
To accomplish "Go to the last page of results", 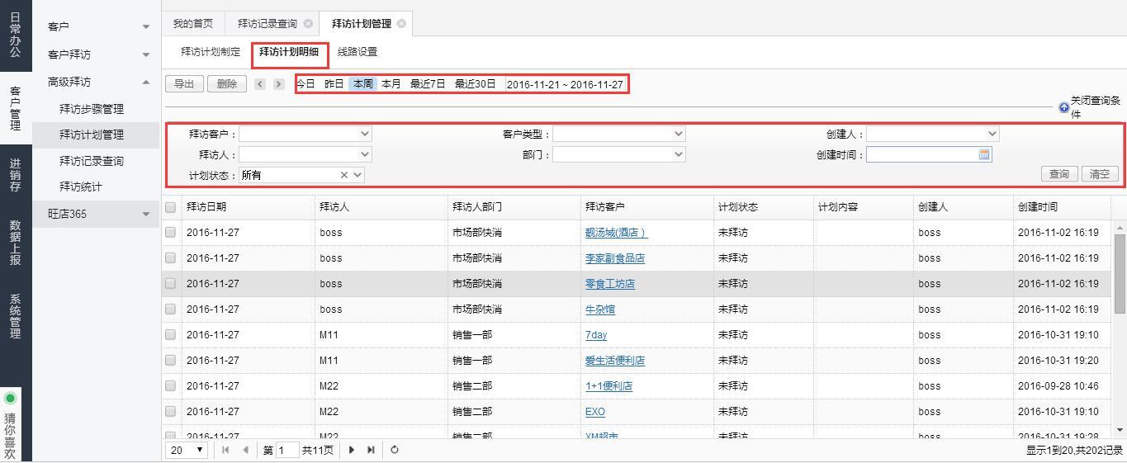I will coord(371,450).
